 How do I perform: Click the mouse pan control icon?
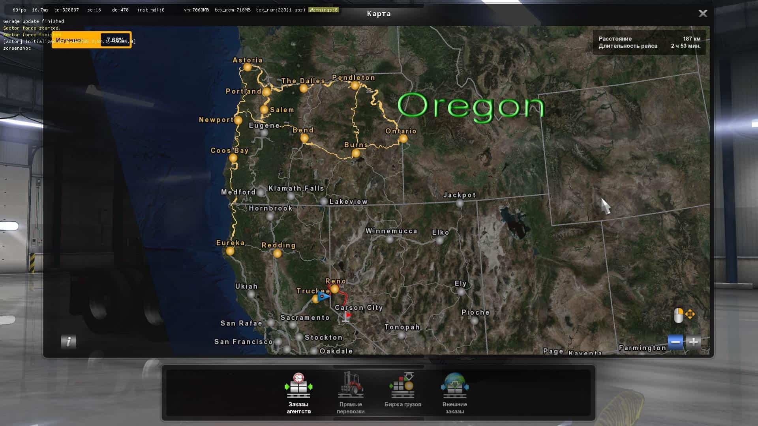point(679,315)
